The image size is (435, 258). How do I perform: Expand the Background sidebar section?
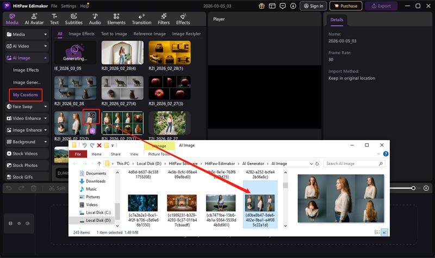[x=46, y=142]
